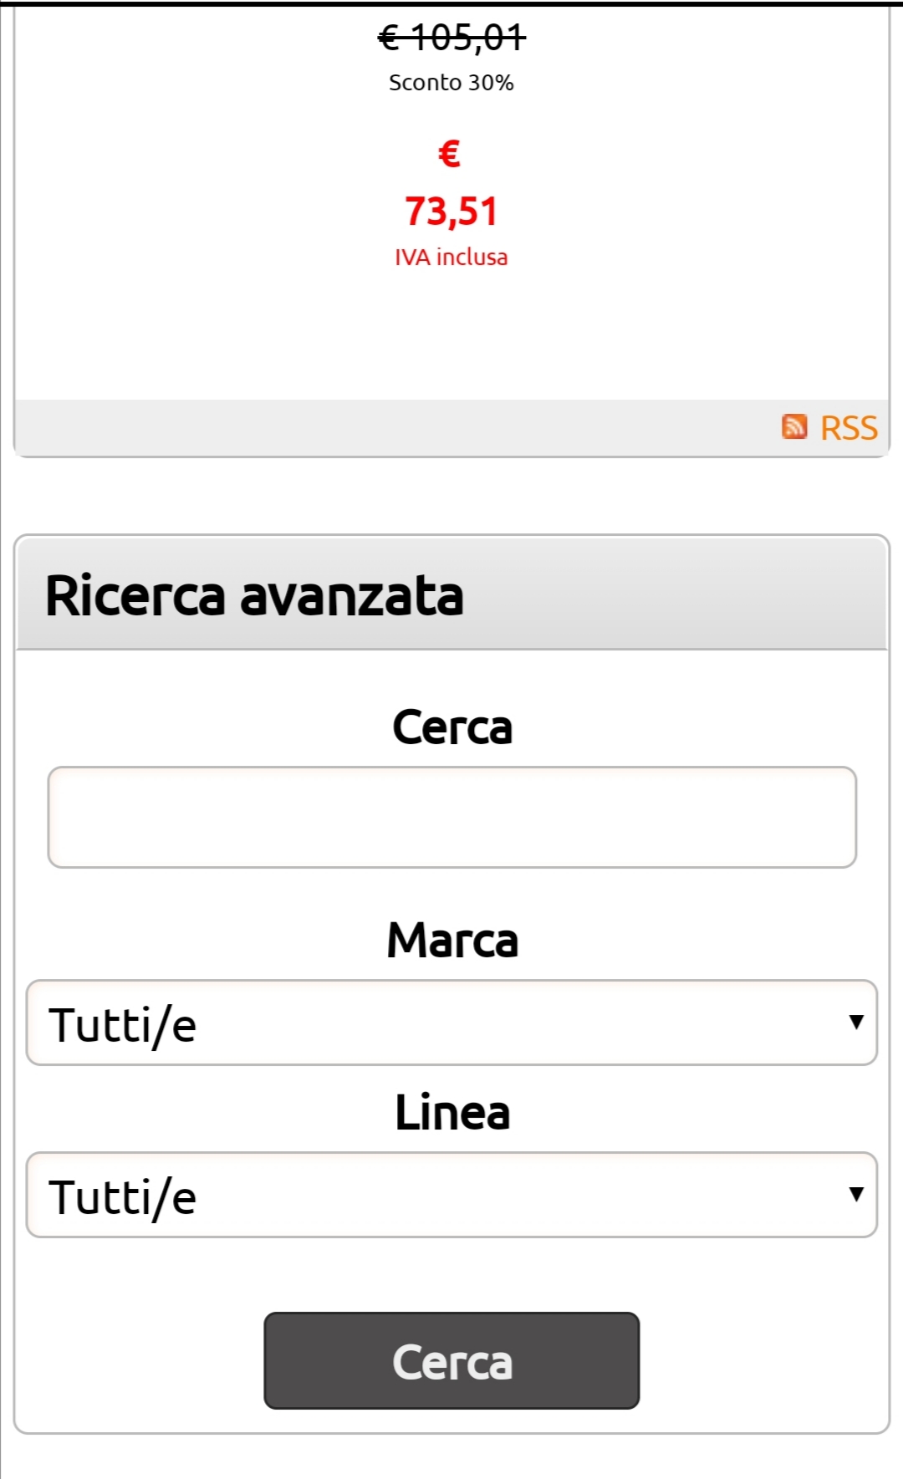Click the Ricerca avanzata panel header
Viewport: 903px width, 1479px height.
click(451, 595)
